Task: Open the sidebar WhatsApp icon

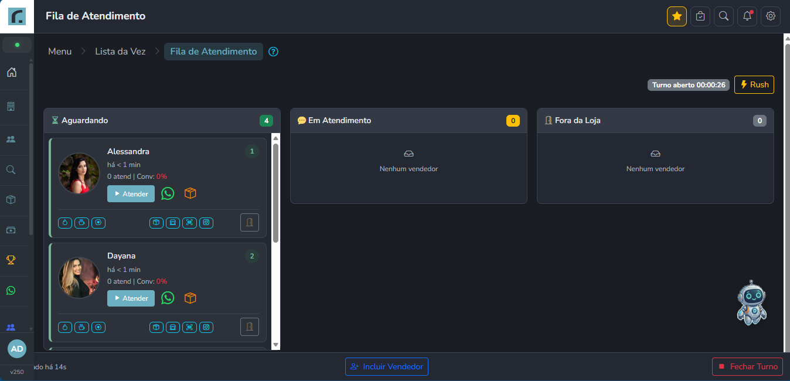Action: (x=11, y=290)
